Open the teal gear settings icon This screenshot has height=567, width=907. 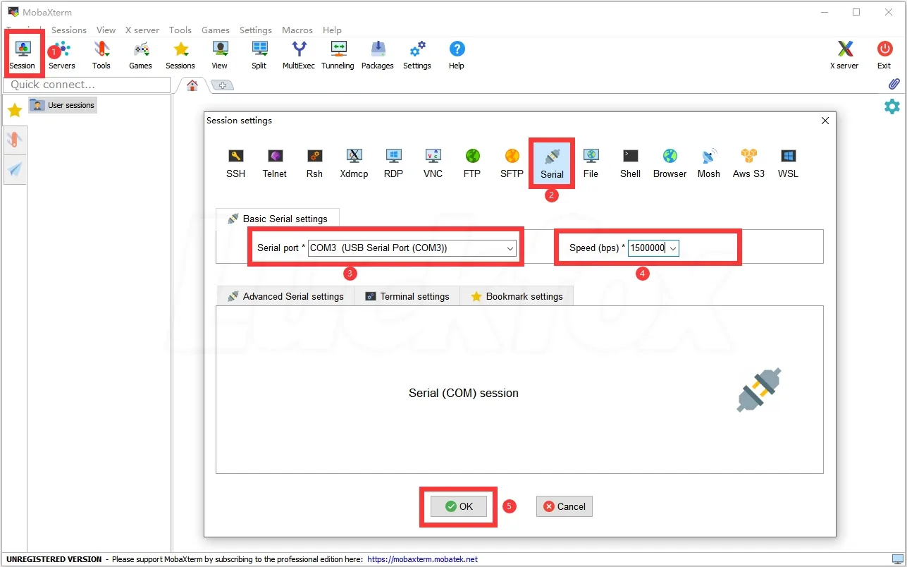click(x=892, y=106)
